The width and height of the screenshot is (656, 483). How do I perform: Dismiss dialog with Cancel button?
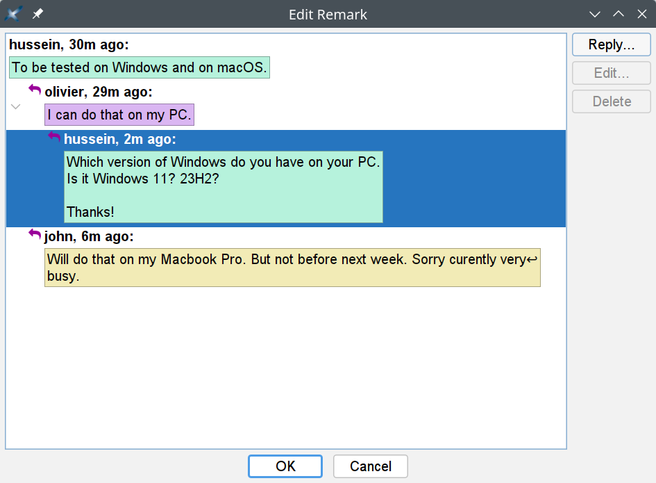tap(370, 466)
